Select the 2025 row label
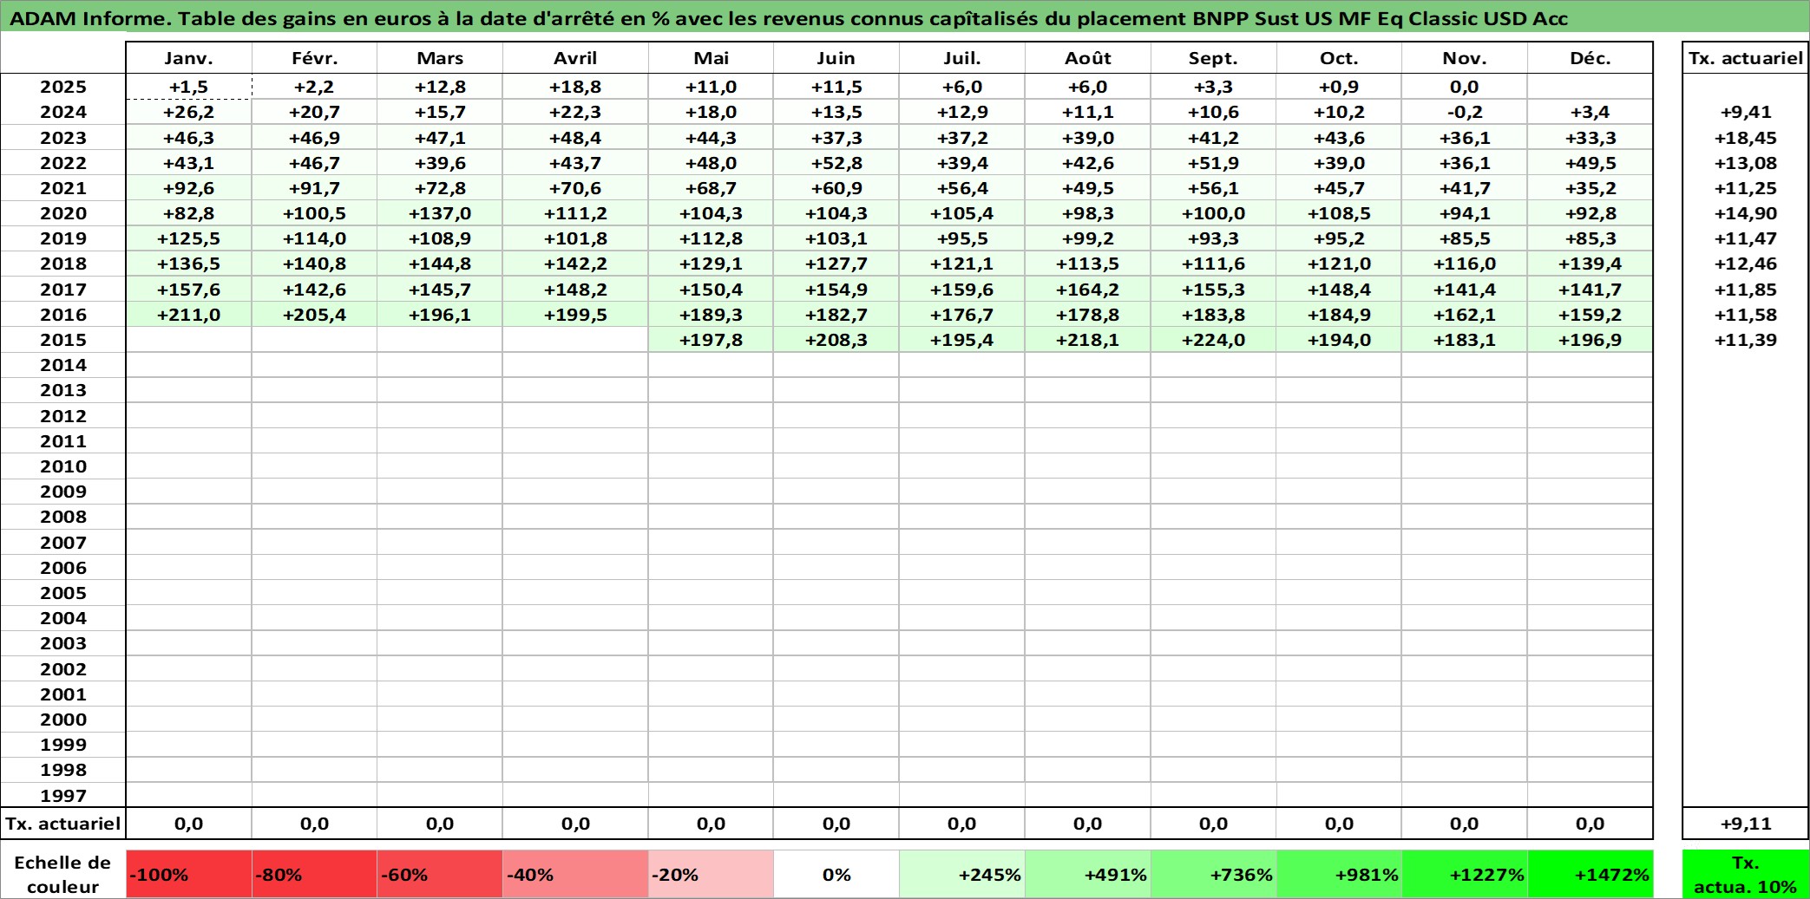 coord(63,87)
